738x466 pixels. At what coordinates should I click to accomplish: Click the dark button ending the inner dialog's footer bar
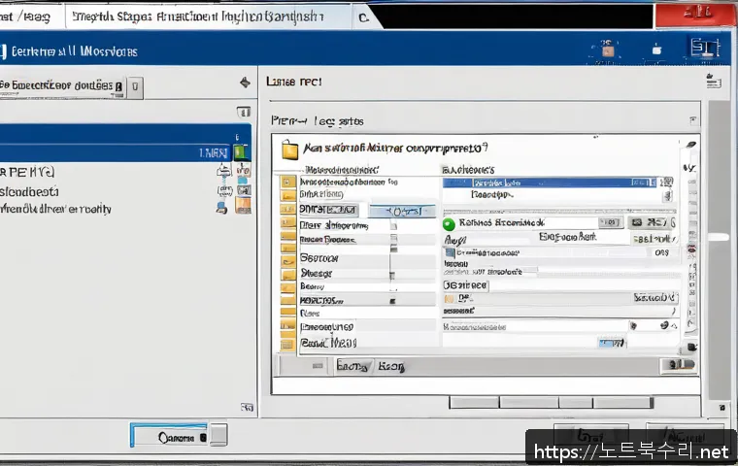tap(678, 365)
